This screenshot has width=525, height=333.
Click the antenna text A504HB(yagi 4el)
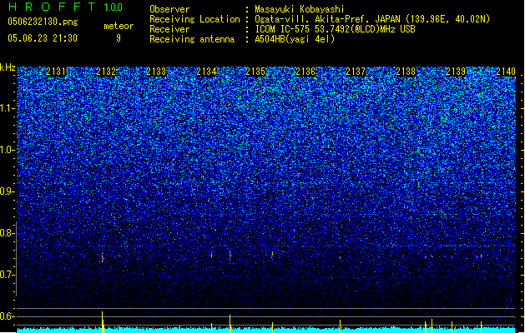coord(295,39)
